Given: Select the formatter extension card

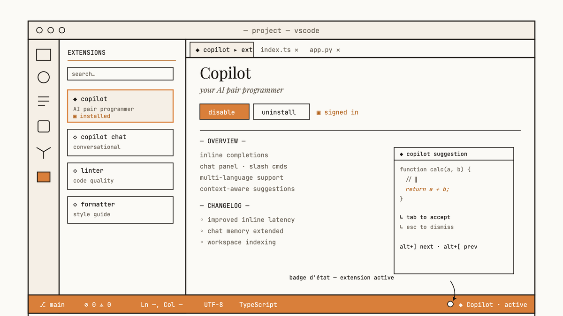Looking at the screenshot, I should [120, 210].
